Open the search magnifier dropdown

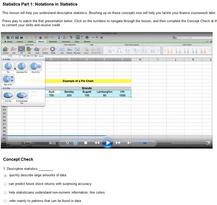(174, 38)
